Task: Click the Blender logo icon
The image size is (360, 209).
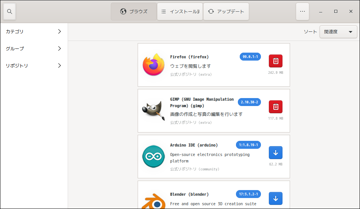Action: click(154, 201)
